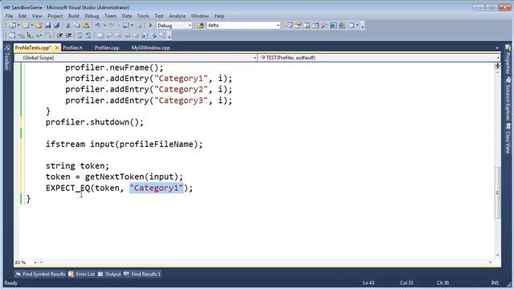This screenshot has width=514, height=289.
Task: Click the Display Parameter Info icon
Action: pos(22,35)
